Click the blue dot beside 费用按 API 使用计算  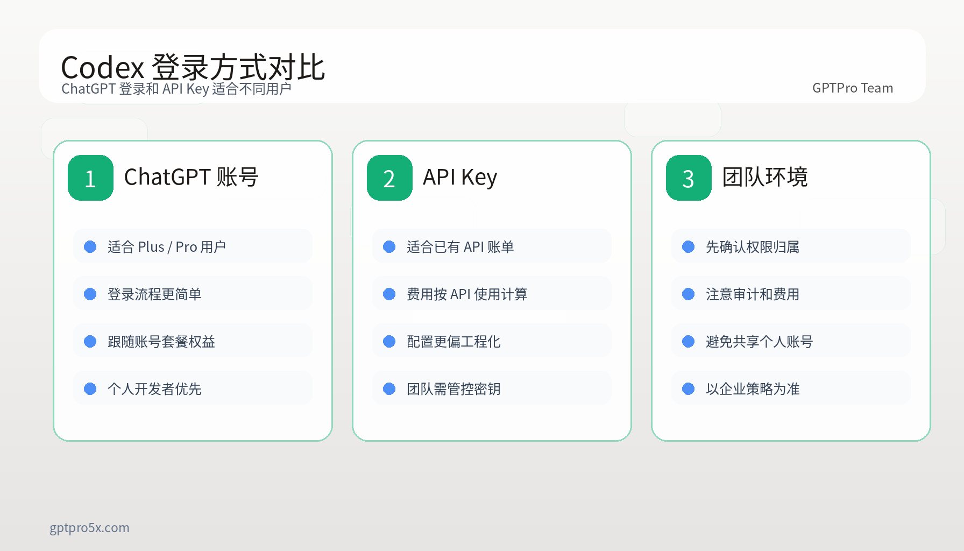pos(389,294)
